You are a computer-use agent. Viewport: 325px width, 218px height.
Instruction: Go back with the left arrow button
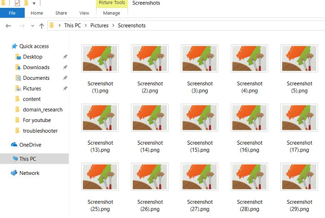[x=8, y=26]
